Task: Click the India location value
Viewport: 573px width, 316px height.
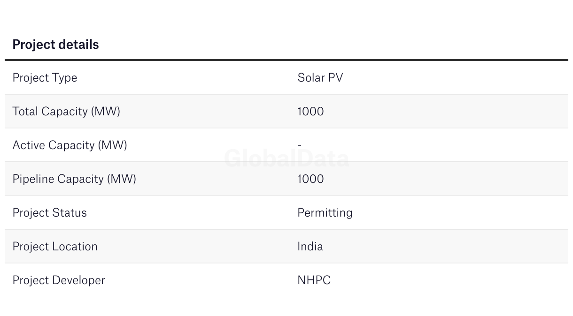Action: (x=310, y=246)
